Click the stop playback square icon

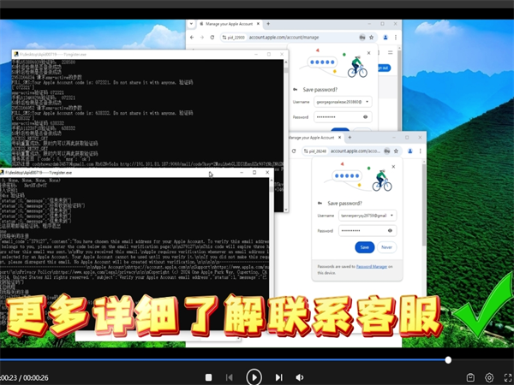(x=208, y=377)
